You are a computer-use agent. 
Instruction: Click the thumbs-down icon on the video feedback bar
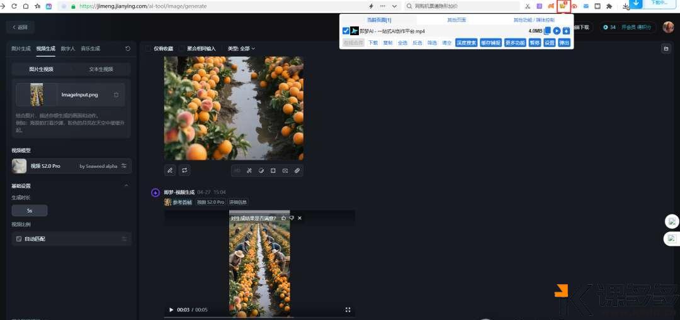(x=292, y=218)
